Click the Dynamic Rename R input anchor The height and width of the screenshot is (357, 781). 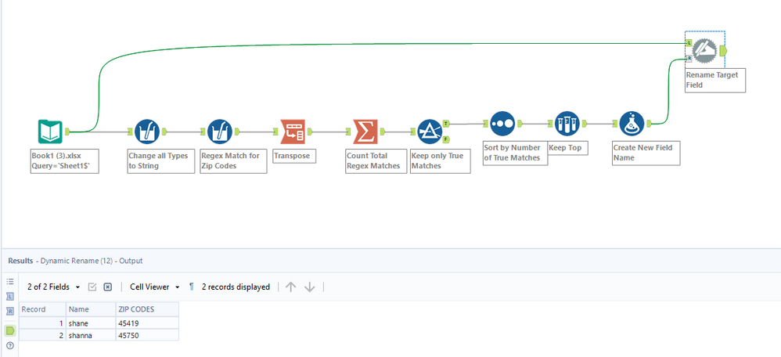tap(689, 59)
